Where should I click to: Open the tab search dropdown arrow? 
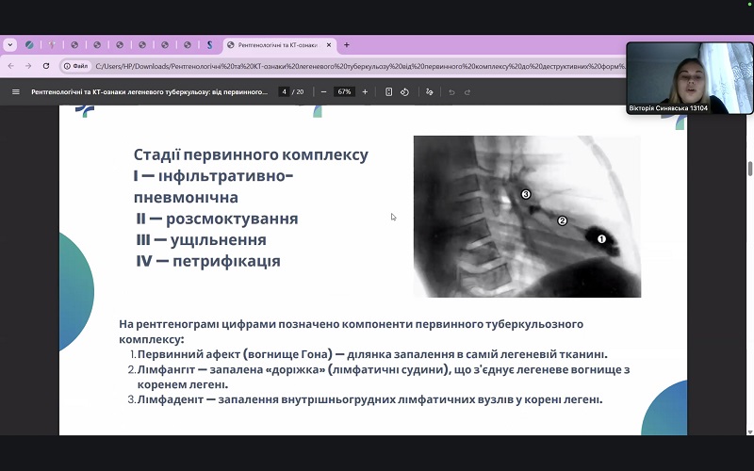10,44
